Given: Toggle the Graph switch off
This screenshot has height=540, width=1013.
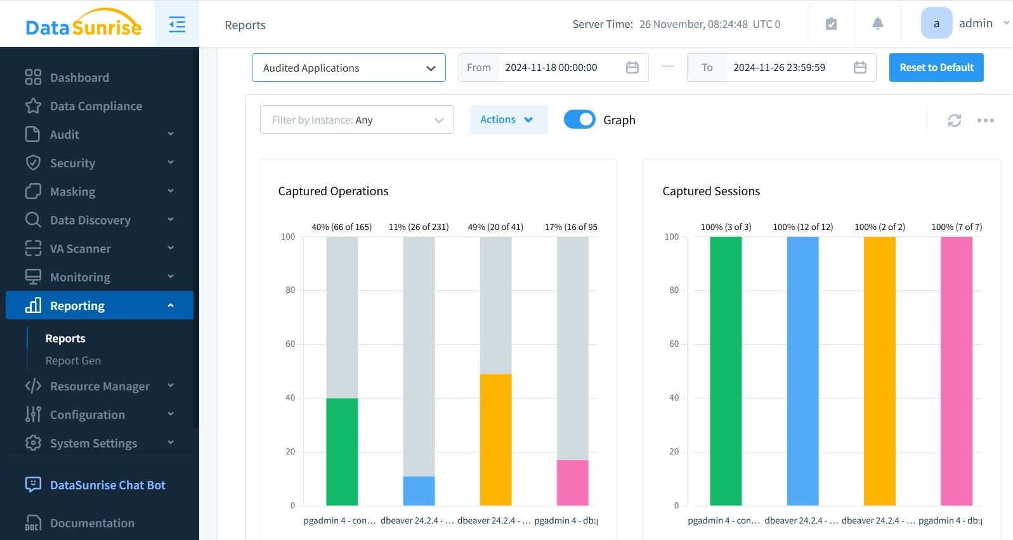Looking at the screenshot, I should point(579,120).
